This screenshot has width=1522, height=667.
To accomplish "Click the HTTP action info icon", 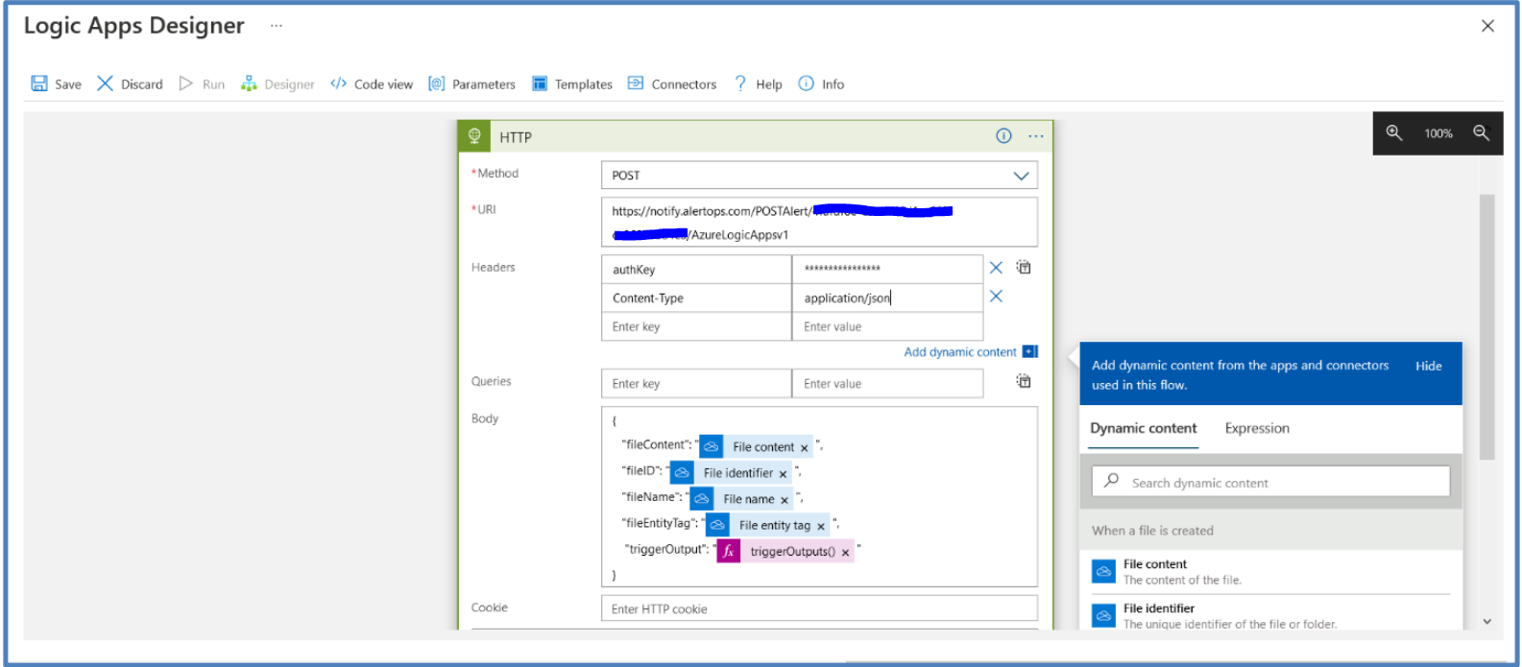I will pyautogui.click(x=1003, y=136).
